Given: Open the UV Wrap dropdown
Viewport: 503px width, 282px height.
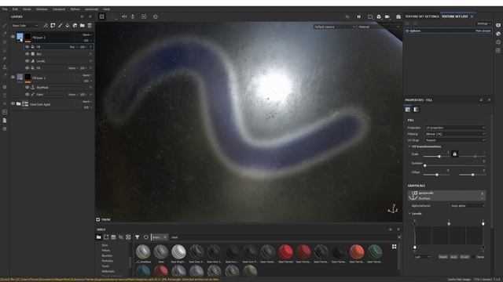Looking at the screenshot, I should tap(455, 140).
